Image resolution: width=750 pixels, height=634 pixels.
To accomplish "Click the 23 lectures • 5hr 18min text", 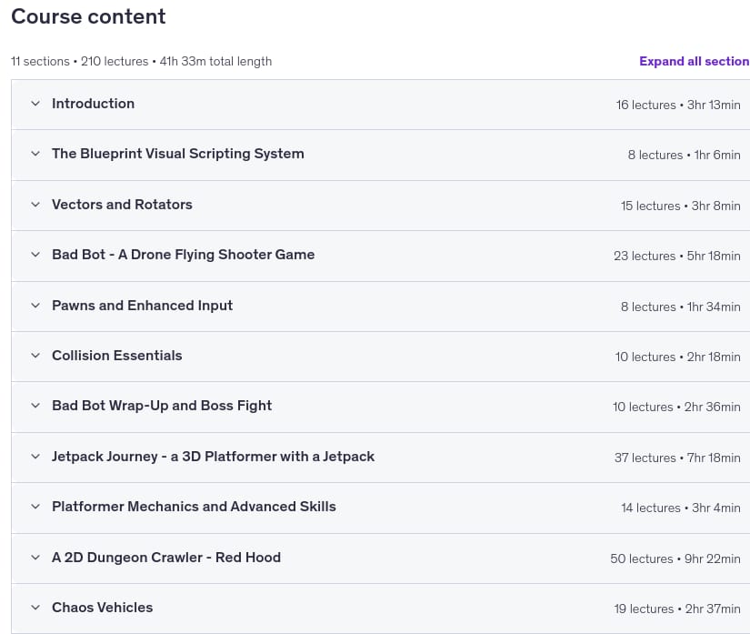I will click(676, 256).
